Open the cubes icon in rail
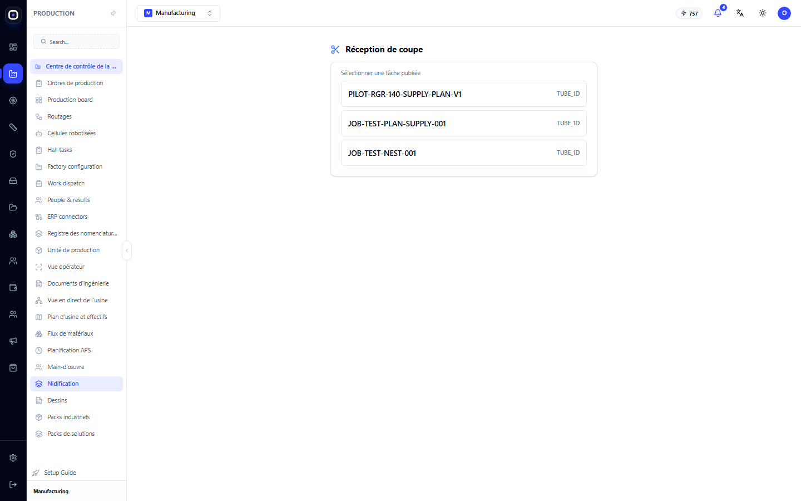The image size is (801, 501). 13,234
